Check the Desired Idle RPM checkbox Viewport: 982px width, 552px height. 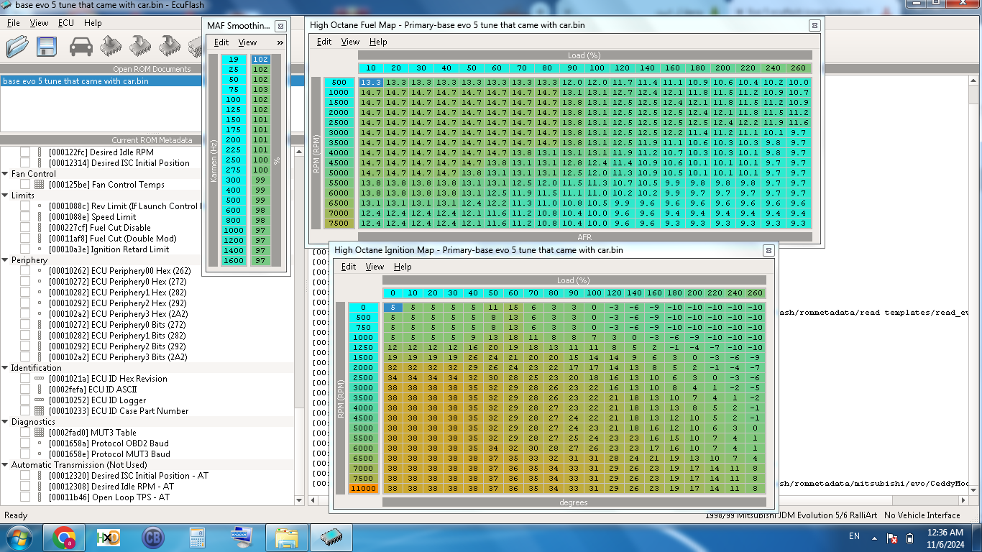25,152
